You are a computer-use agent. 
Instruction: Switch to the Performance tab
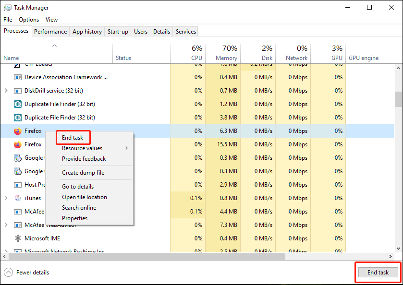click(50, 31)
